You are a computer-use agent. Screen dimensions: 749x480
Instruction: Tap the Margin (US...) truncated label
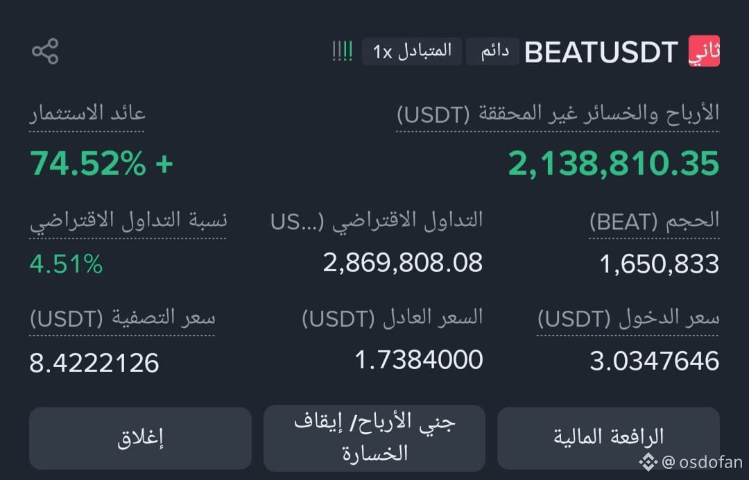(x=377, y=221)
